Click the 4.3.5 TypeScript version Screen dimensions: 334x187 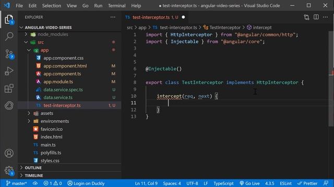(269, 183)
